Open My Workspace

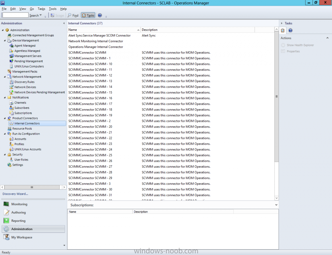(33, 237)
